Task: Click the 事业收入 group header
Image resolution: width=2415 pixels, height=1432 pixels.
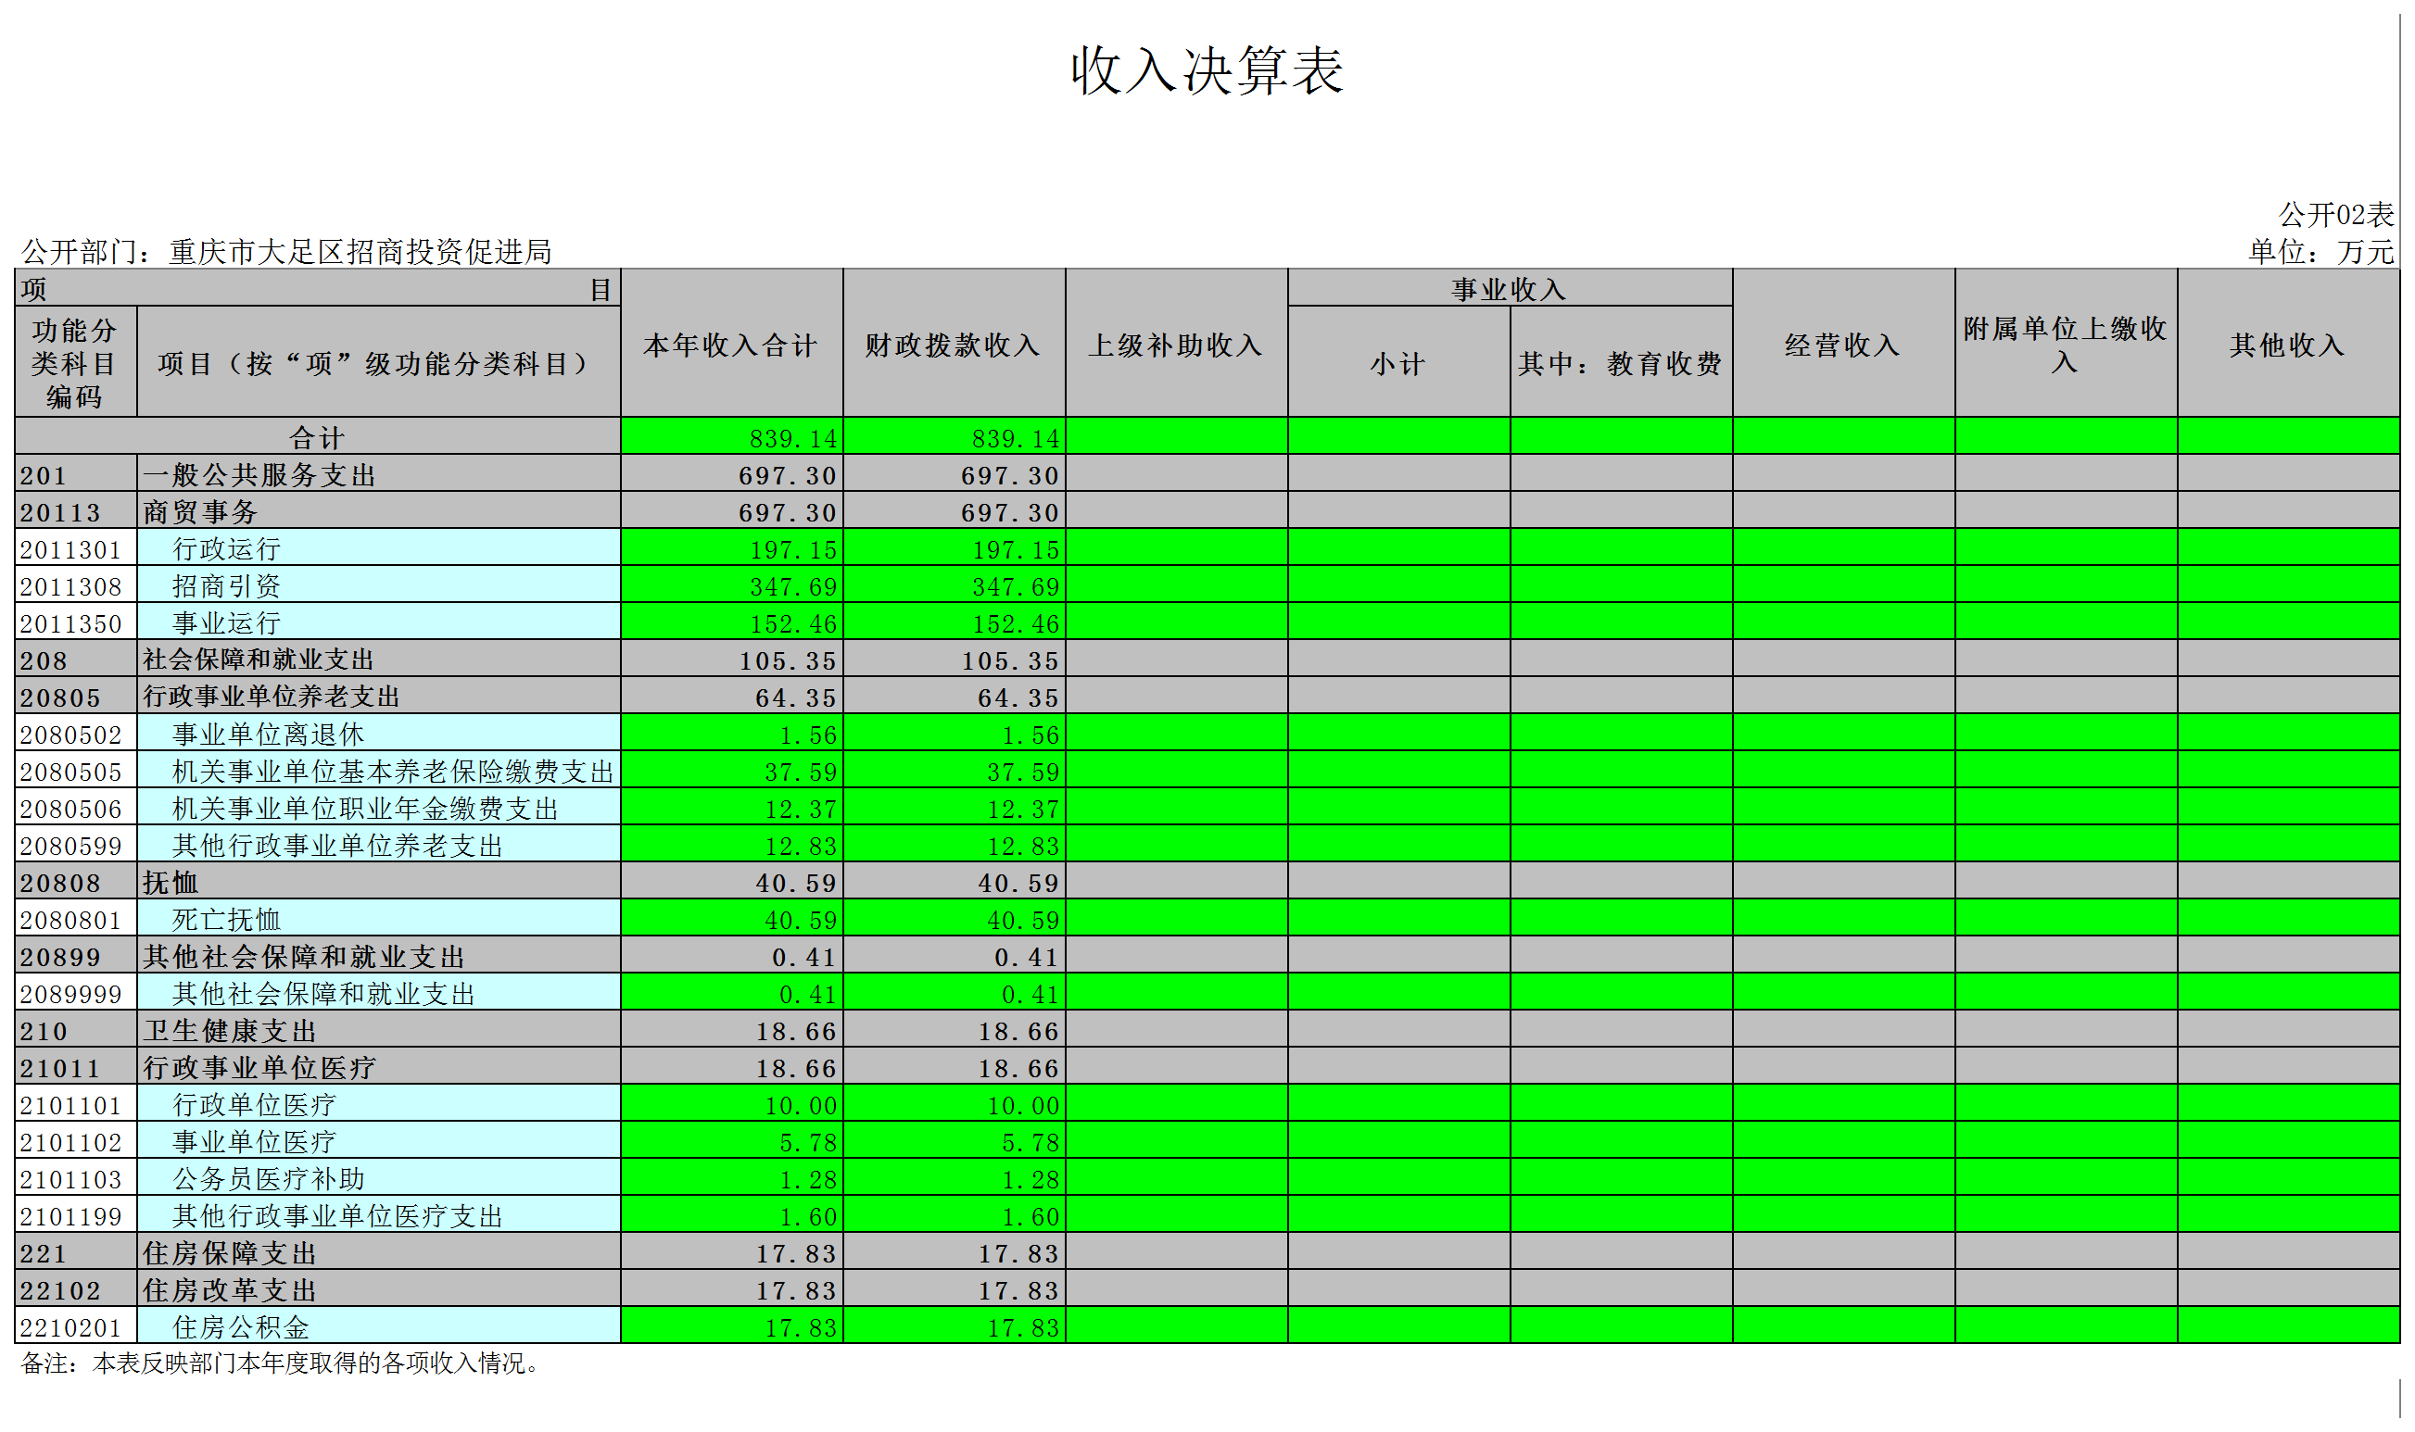Action: [1509, 288]
